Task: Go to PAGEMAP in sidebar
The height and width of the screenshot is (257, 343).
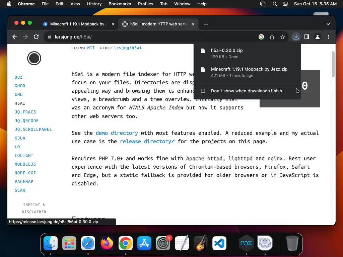Action: [24, 182]
